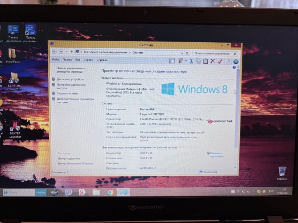Image resolution: width=298 pixels, height=223 pixels.
Task: Click the Properties card toolbar icon
Action: pos(227,61)
